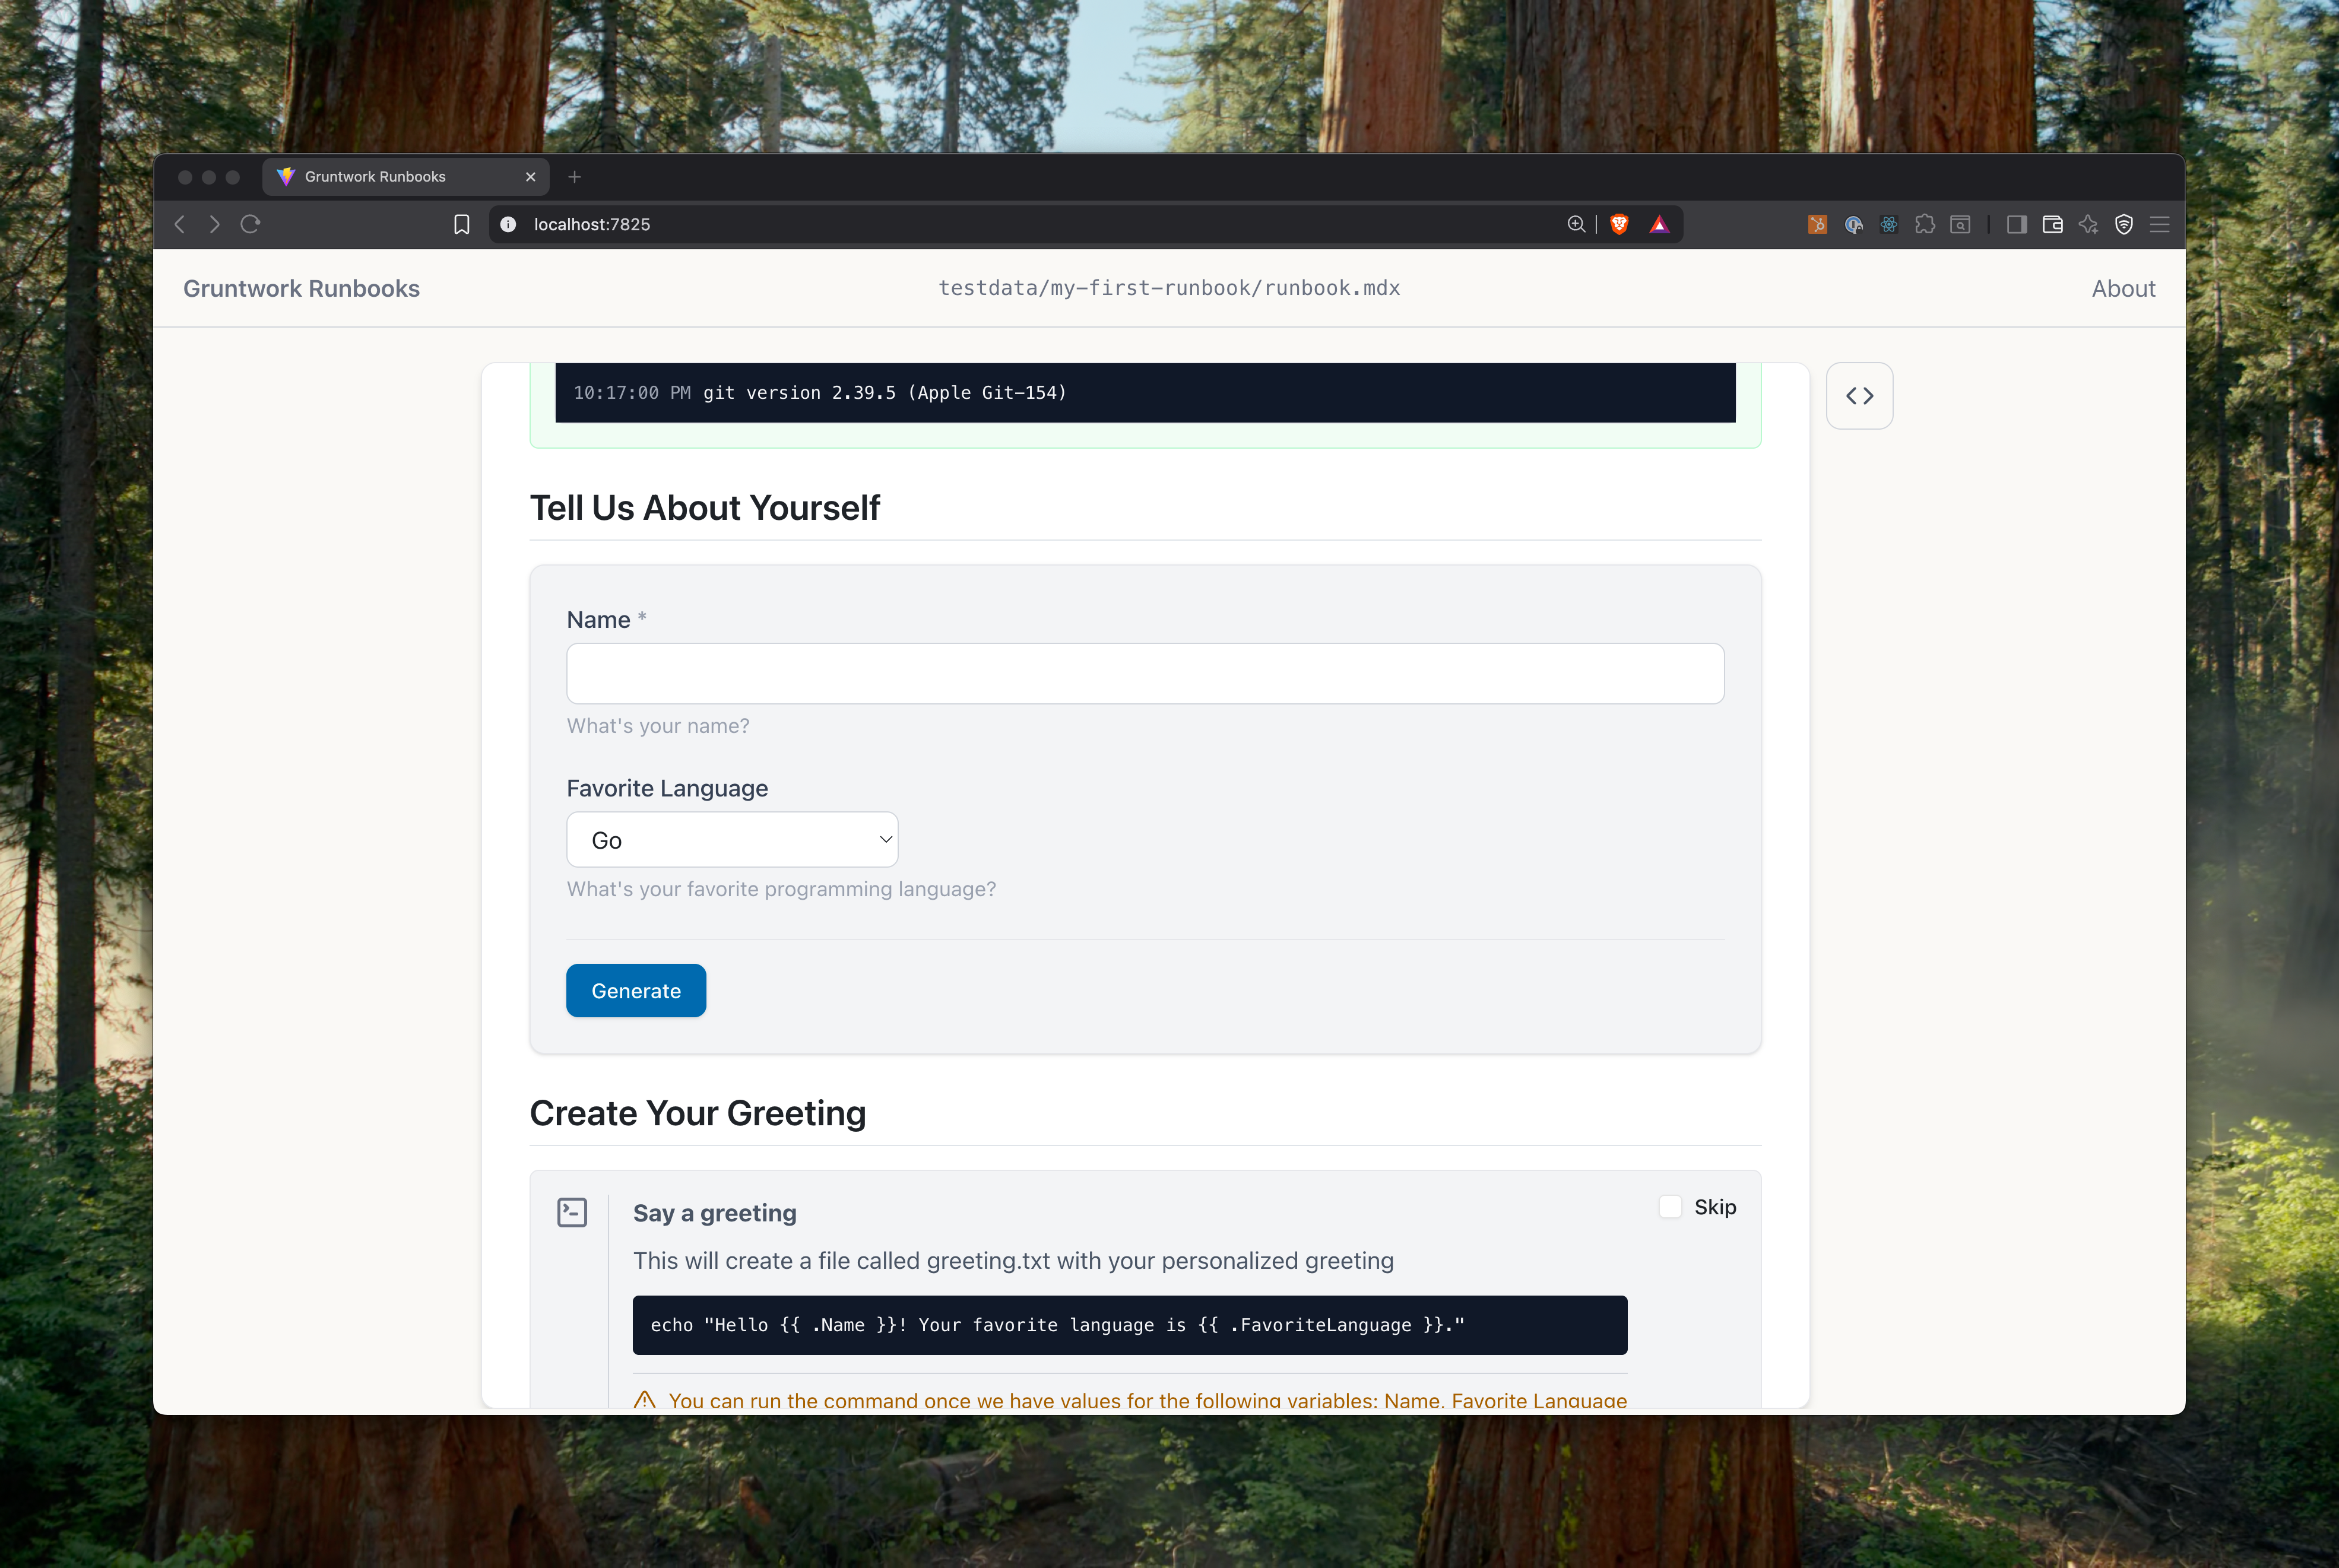
Task: Open the browser hamburger menu
Action: point(2159,224)
